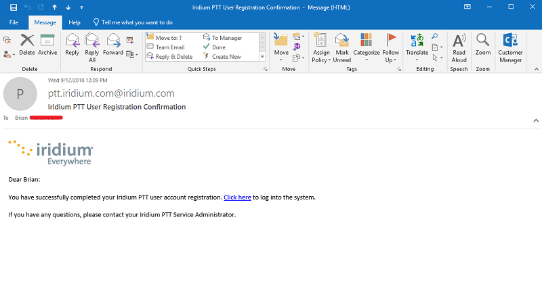
Task: Delete this email message
Action: click(27, 45)
